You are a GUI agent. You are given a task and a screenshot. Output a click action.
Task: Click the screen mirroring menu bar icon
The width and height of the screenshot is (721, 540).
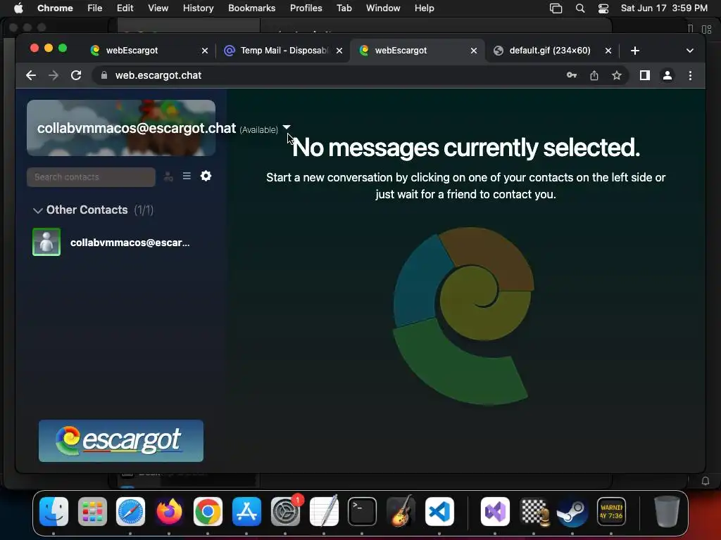click(556, 8)
